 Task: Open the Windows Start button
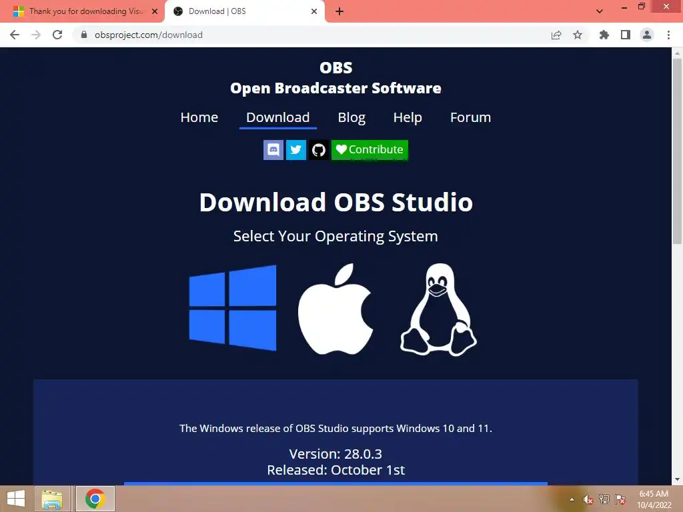pyautogui.click(x=16, y=499)
